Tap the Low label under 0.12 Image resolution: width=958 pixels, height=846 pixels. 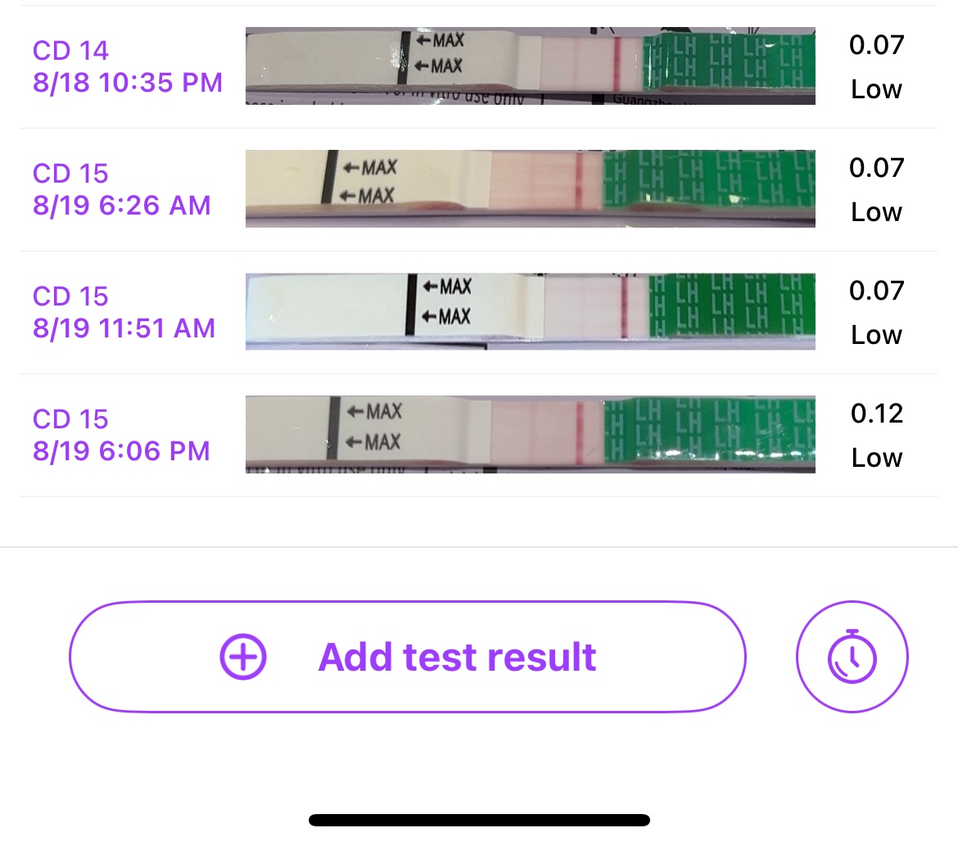(876, 458)
